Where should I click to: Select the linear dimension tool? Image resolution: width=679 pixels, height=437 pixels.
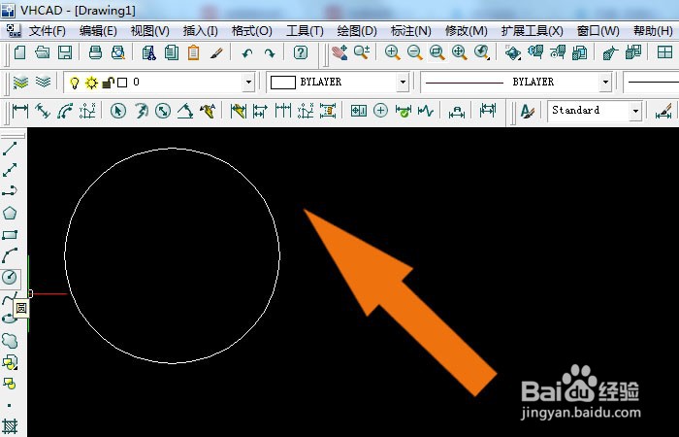point(20,111)
